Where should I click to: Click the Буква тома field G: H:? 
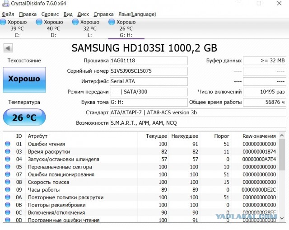149,102
